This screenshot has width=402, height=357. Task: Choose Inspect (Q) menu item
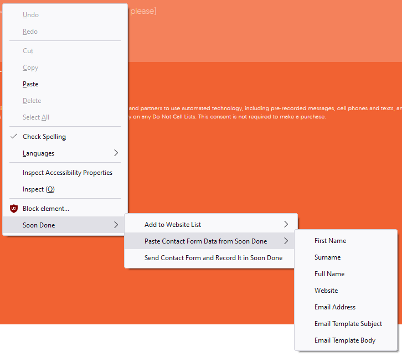coord(65,189)
